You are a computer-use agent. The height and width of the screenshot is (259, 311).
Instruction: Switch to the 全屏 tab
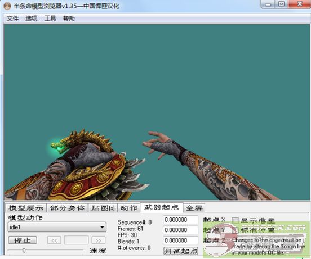point(194,208)
